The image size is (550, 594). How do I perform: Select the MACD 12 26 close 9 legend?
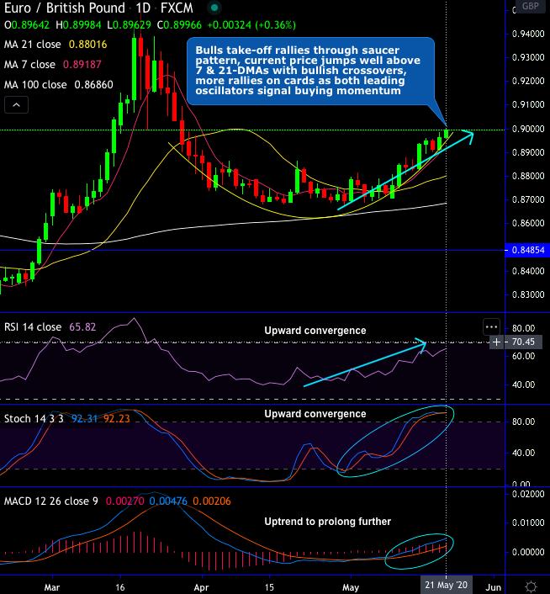51,501
